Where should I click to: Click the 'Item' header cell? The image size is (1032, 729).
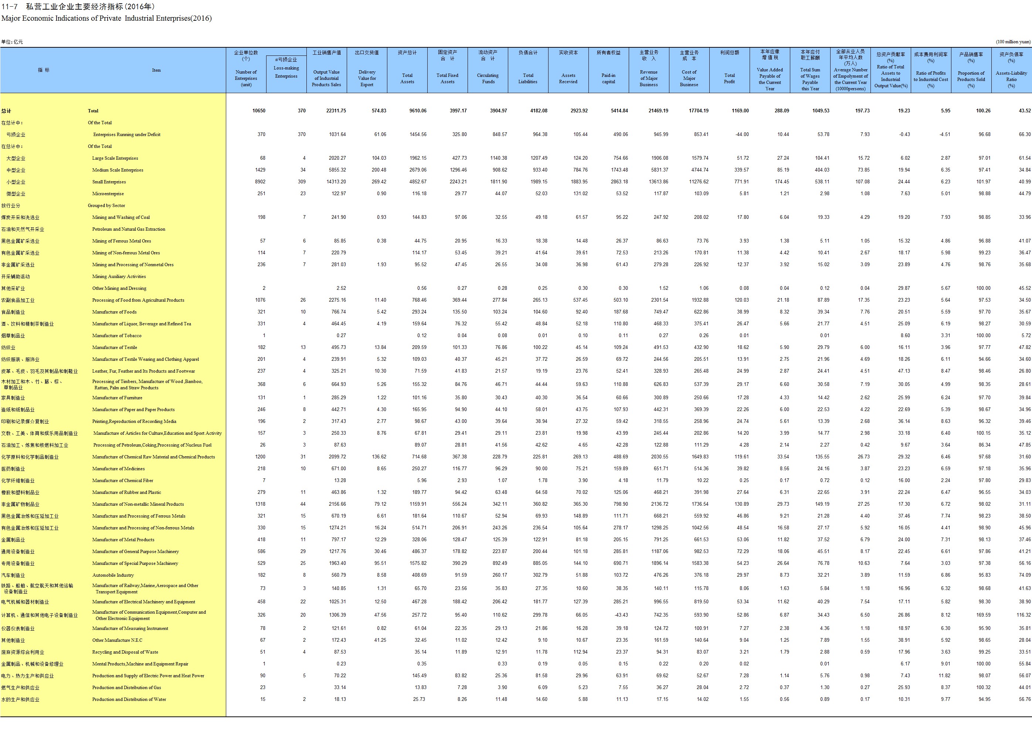[x=156, y=70]
